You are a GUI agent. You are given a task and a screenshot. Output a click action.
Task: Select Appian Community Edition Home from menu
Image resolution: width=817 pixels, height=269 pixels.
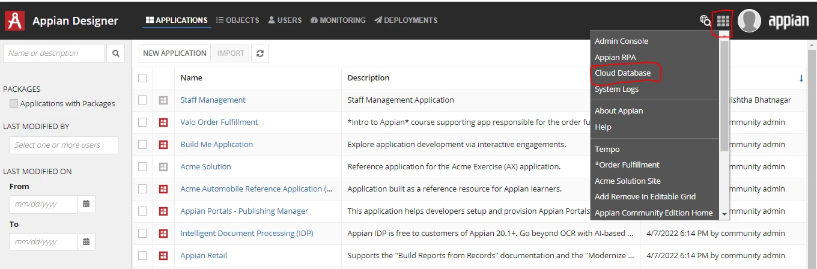[654, 213]
